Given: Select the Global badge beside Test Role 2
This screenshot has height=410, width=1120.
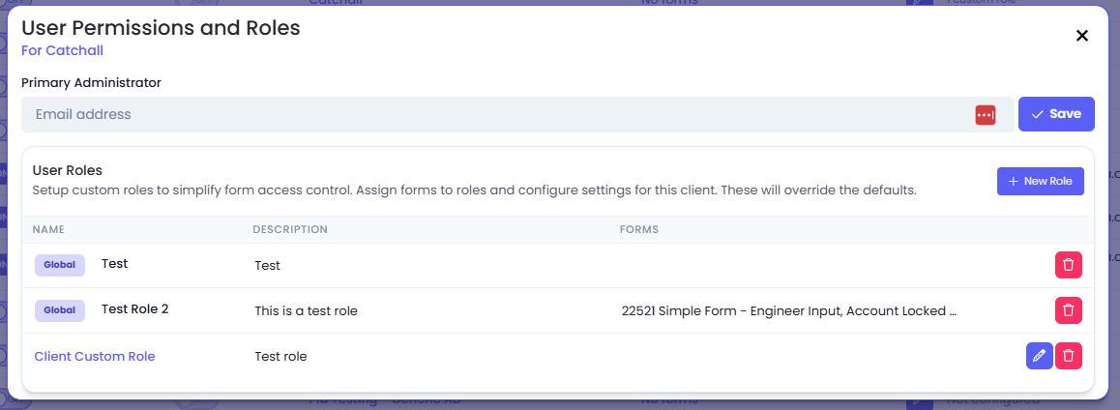Looking at the screenshot, I should click(60, 310).
